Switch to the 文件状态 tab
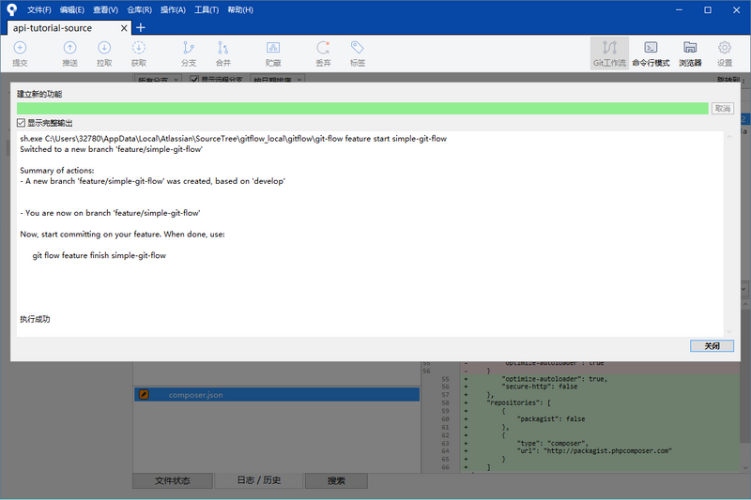Image resolution: width=751 pixels, height=500 pixels. coord(173,481)
